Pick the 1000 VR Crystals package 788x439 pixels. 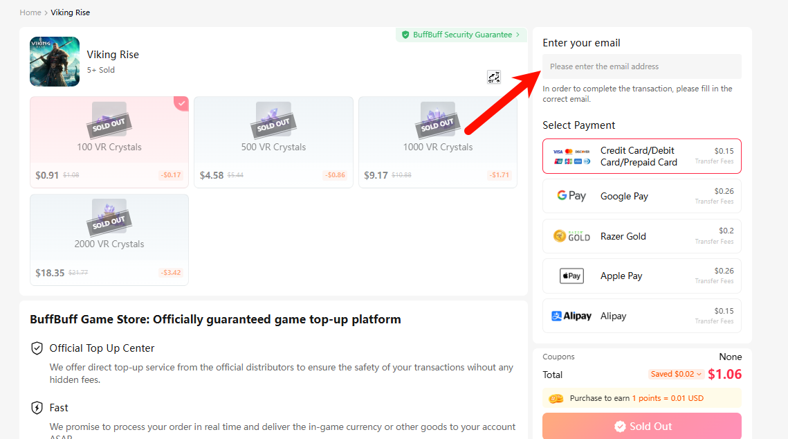click(437, 142)
